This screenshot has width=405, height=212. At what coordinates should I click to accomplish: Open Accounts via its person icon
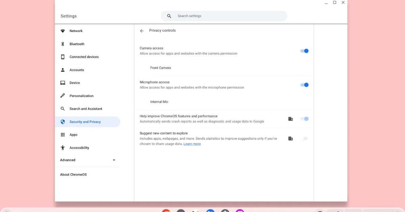tap(63, 70)
